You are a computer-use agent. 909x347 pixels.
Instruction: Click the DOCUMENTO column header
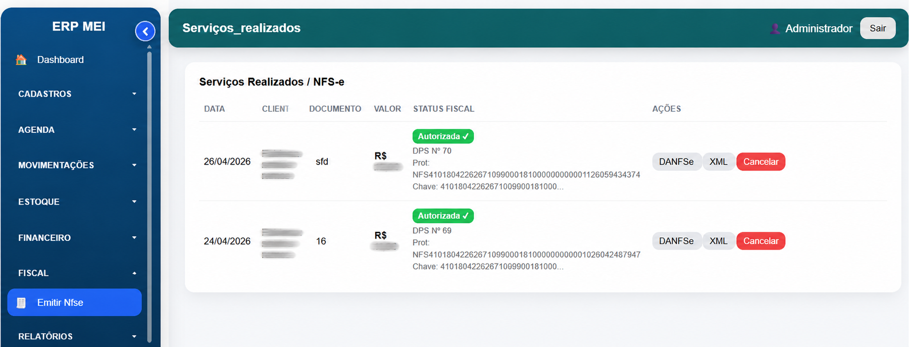click(335, 109)
